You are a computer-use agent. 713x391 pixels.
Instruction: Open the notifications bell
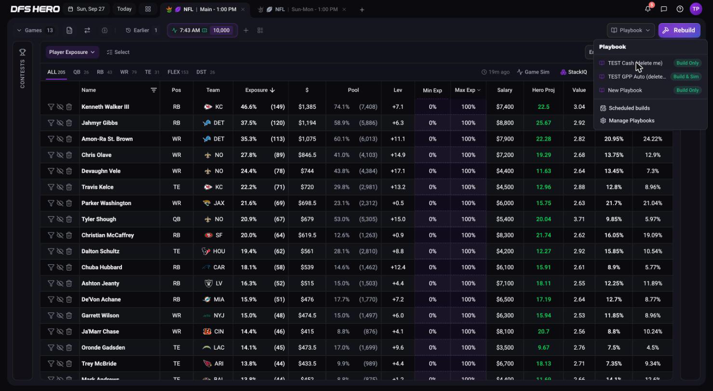(648, 9)
